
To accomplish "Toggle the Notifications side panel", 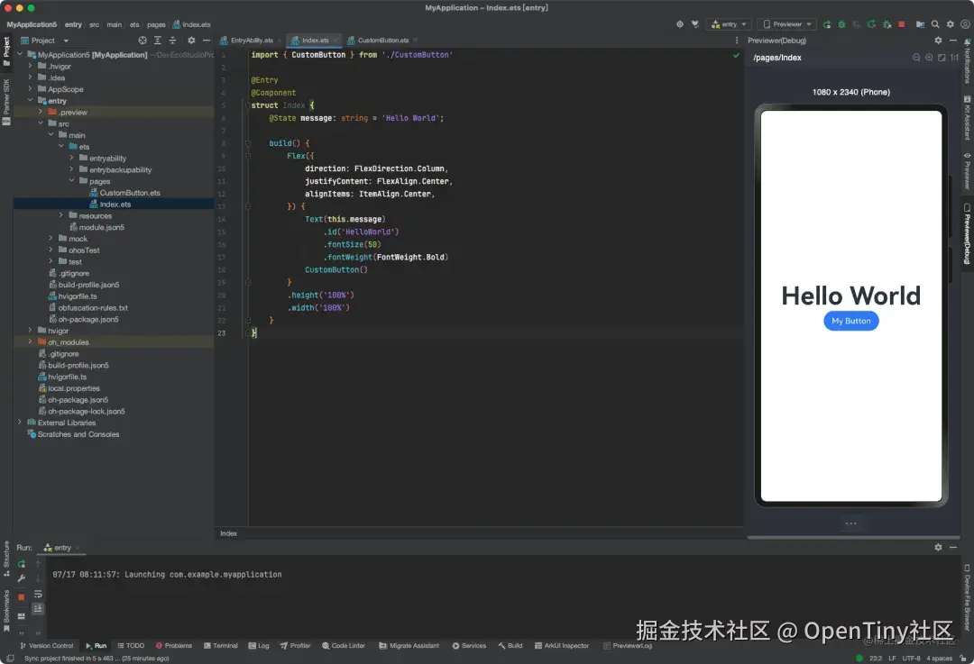I will click(967, 61).
